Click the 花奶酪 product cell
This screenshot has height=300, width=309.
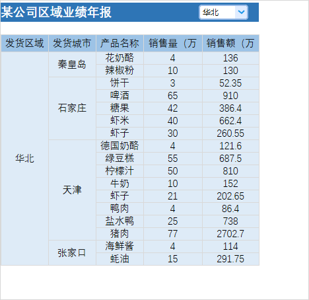(x=120, y=58)
